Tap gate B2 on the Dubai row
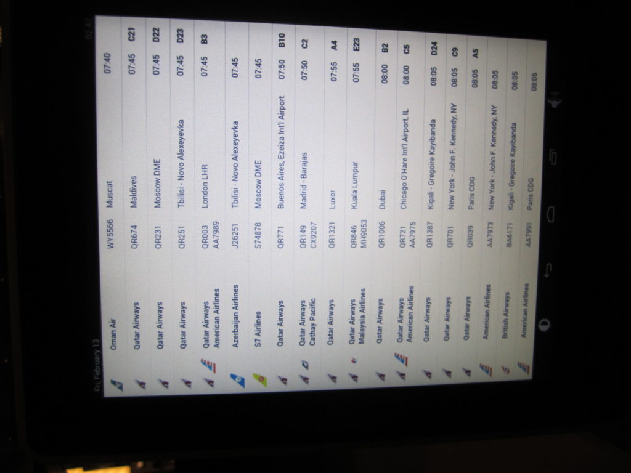This screenshot has height=473, width=631. coord(385,48)
